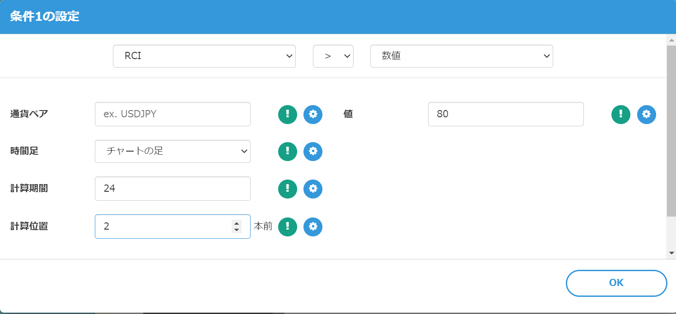676x314 pixels.
Task: Click green info icon beside 計算位置 field
Action: 288,226
